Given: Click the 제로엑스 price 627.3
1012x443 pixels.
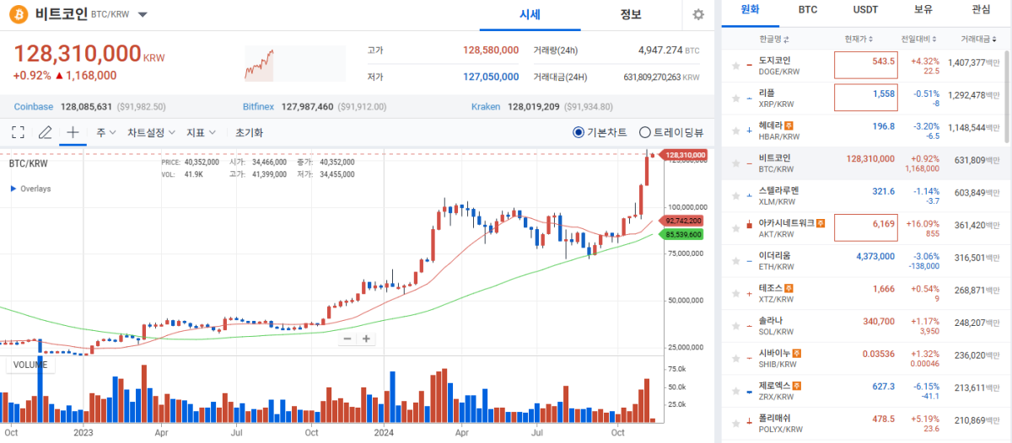Looking at the screenshot, I should click(883, 387).
